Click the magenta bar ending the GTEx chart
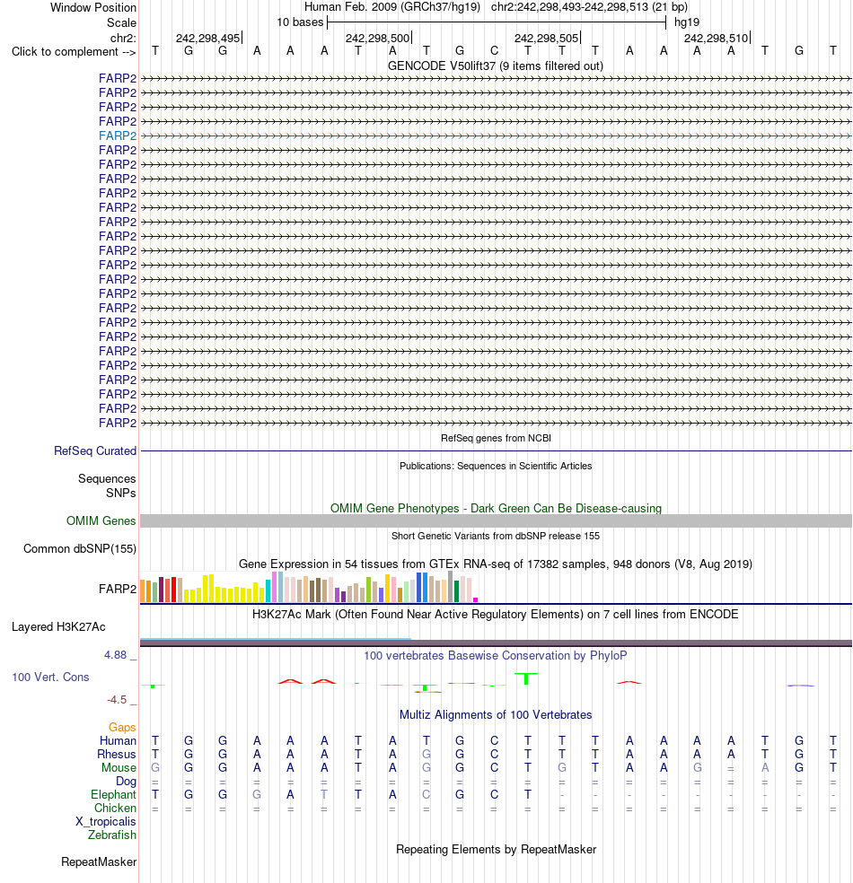 (476, 600)
